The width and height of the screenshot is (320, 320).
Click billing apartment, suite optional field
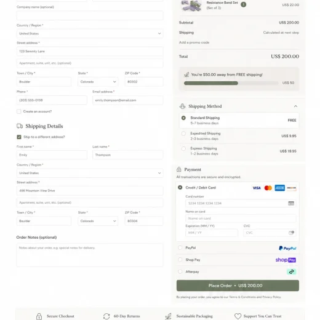click(90, 63)
